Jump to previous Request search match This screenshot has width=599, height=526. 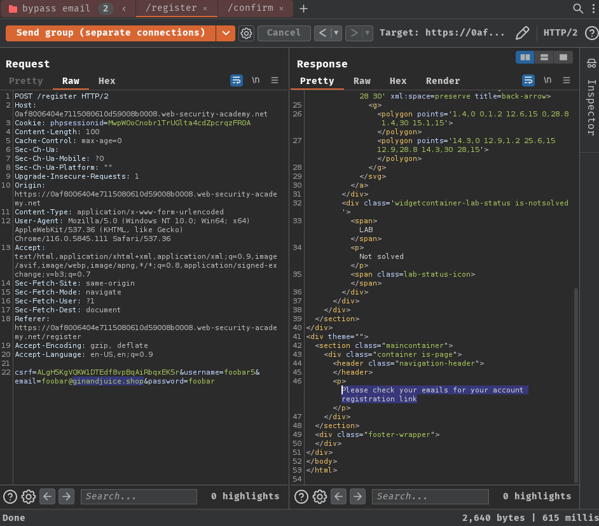47,497
